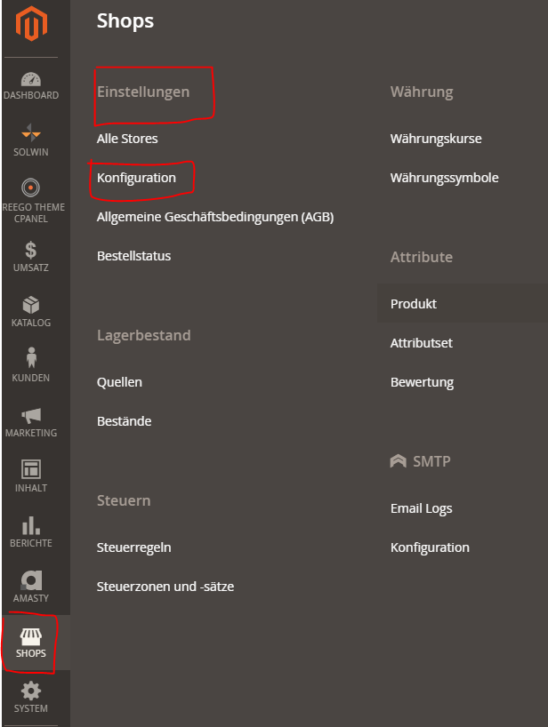Open Email Logs under SMTP
548x727 pixels.
tap(421, 507)
